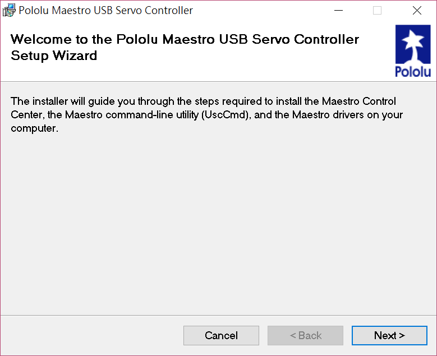
Task: Click the word 'UscCmd' in the description
Action: 226,115
